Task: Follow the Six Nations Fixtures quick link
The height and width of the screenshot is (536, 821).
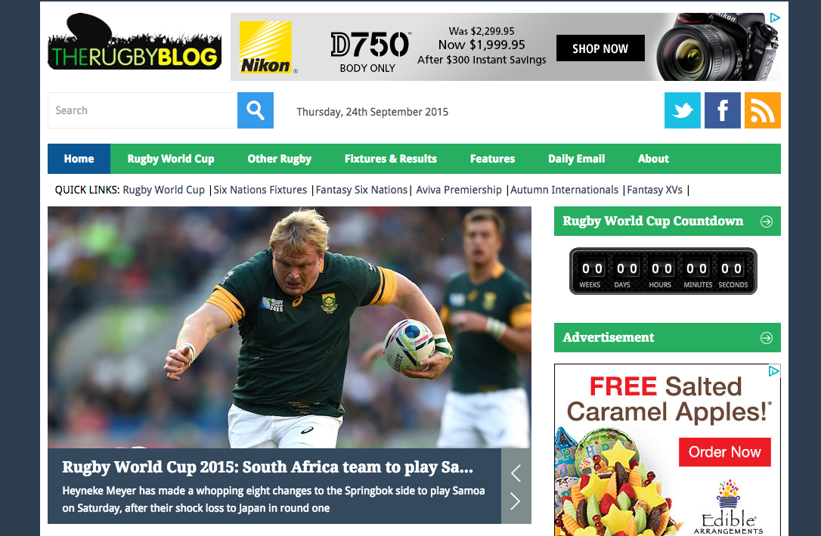Action: click(x=260, y=190)
